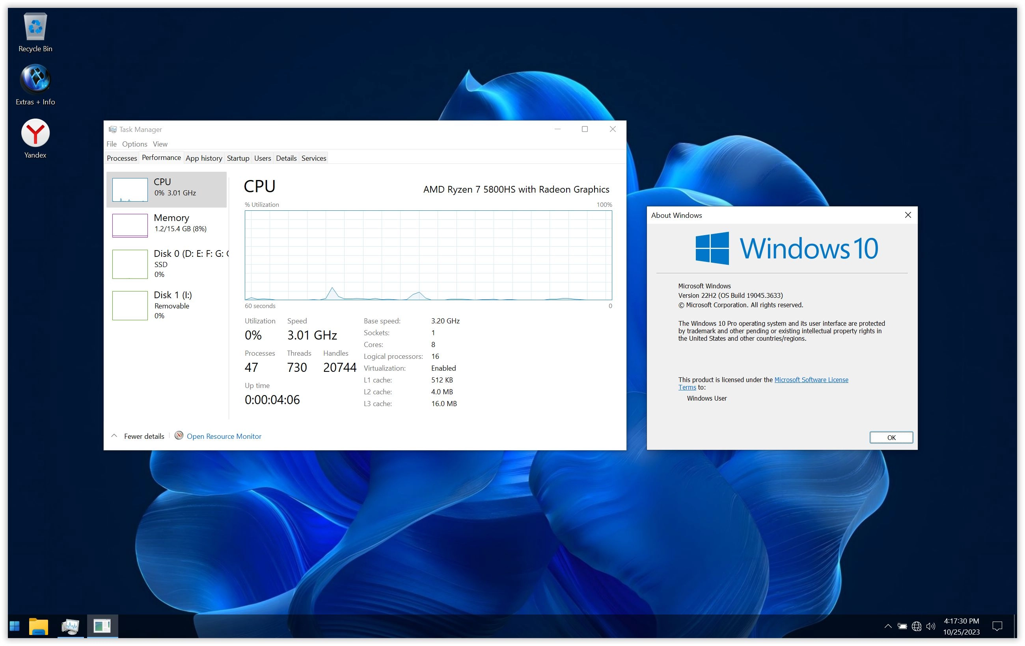1025x646 pixels.
Task: Switch to the Processes tab
Action: point(122,158)
